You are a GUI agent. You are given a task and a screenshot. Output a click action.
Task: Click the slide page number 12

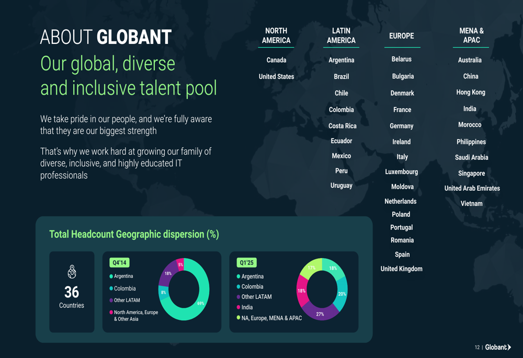[477, 348]
